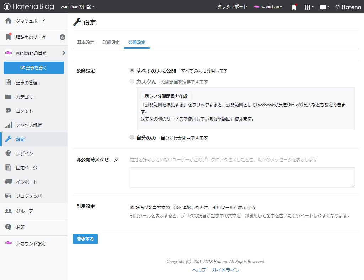The height and width of the screenshot is (280, 364).
Task: Click the document icon beside 記事の管理
Action: 8,82
